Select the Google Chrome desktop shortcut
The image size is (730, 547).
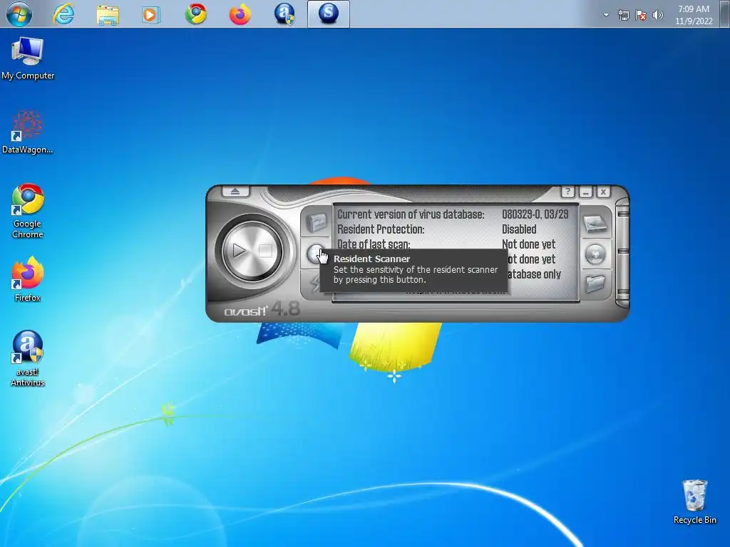tap(28, 211)
